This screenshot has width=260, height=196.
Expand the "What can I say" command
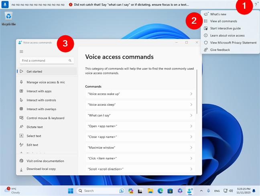[x=140, y=115]
